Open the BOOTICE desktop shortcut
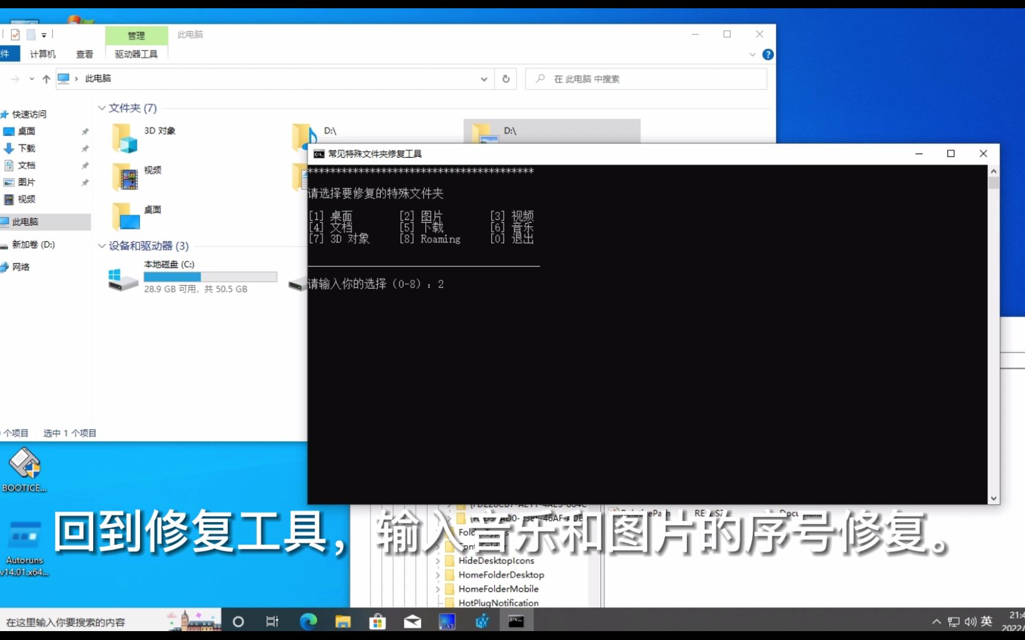The height and width of the screenshot is (640, 1025). coord(24,471)
